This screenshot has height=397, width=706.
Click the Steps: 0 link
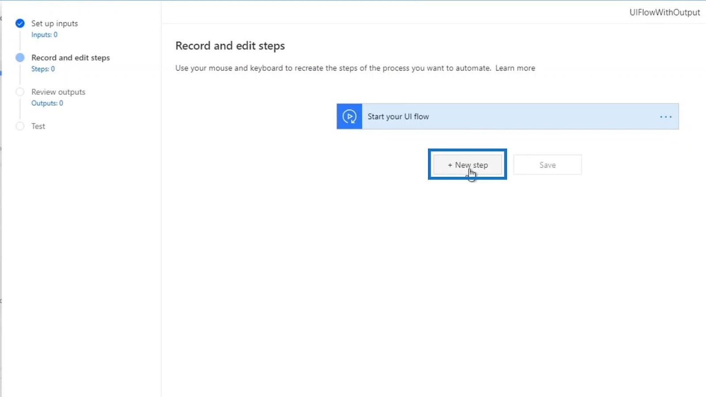(43, 69)
